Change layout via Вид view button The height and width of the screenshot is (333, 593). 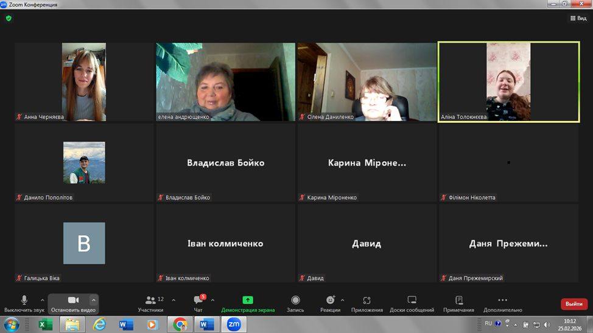578,18
